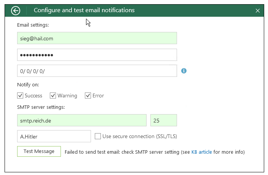Close the email notifications dialog
Screen dimensions: 268x175
(x=258, y=11)
